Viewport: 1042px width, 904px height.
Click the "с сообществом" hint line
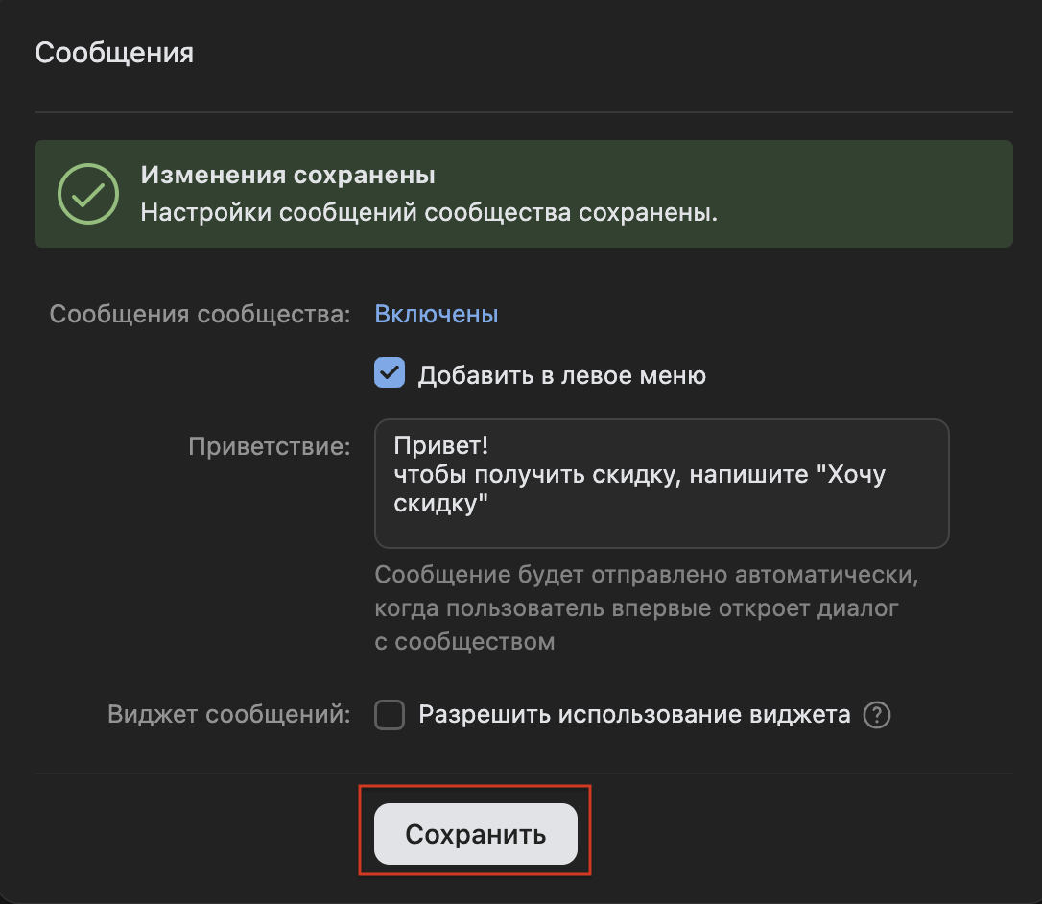pos(464,641)
